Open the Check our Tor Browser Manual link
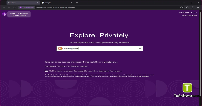The image size is (202, 106). (73, 66)
